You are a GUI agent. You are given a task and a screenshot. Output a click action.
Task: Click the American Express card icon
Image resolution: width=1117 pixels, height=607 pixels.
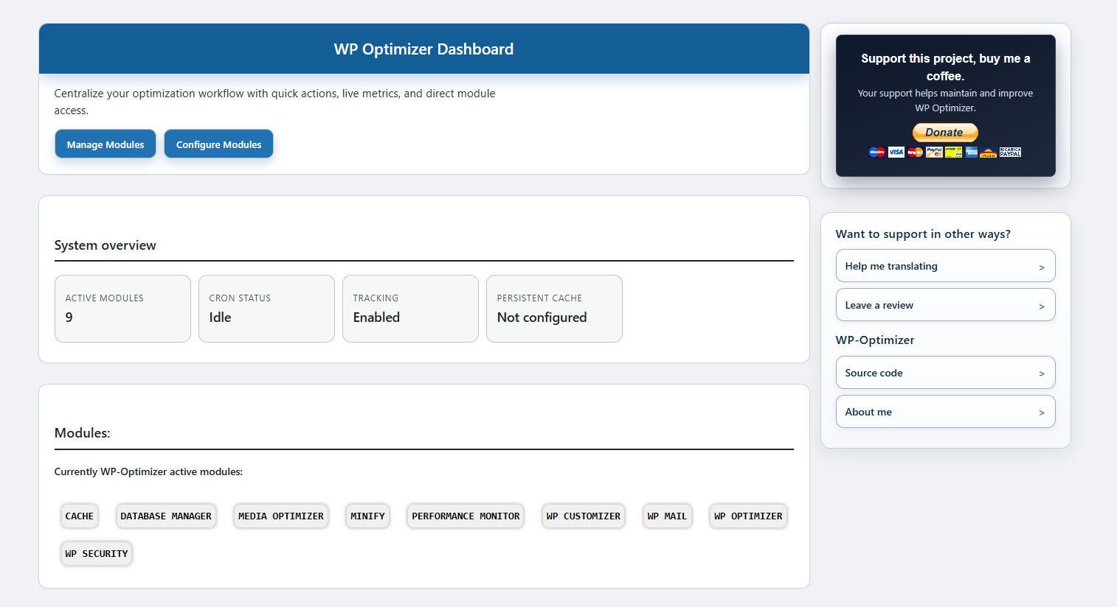coord(972,152)
